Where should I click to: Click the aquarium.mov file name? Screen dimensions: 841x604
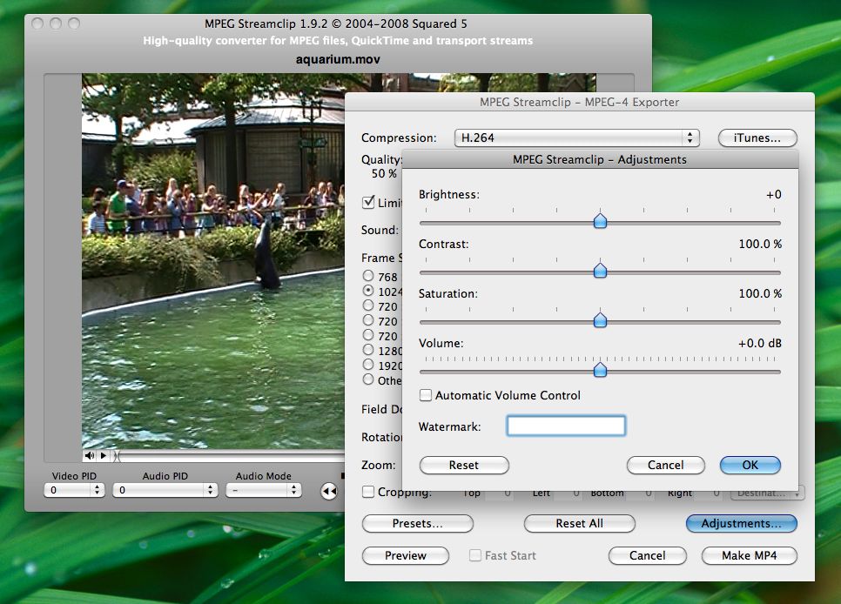coord(338,59)
